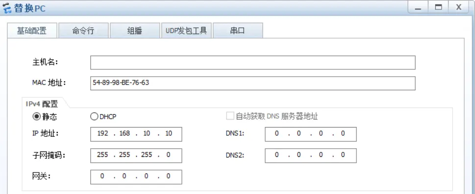Click the 主机名 label text
The height and width of the screenshot is (194, 475).
(x=45, y=62)
